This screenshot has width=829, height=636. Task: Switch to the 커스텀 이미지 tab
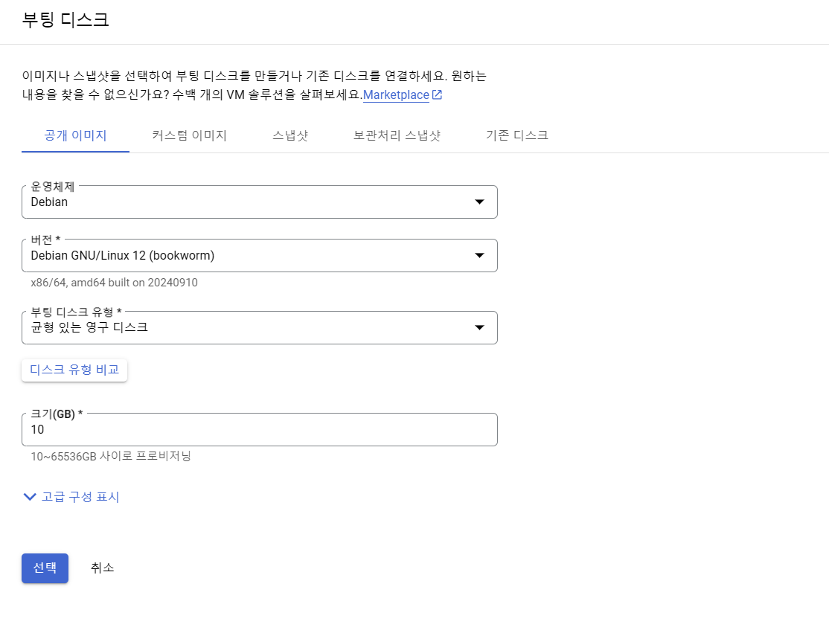(189, 135)
